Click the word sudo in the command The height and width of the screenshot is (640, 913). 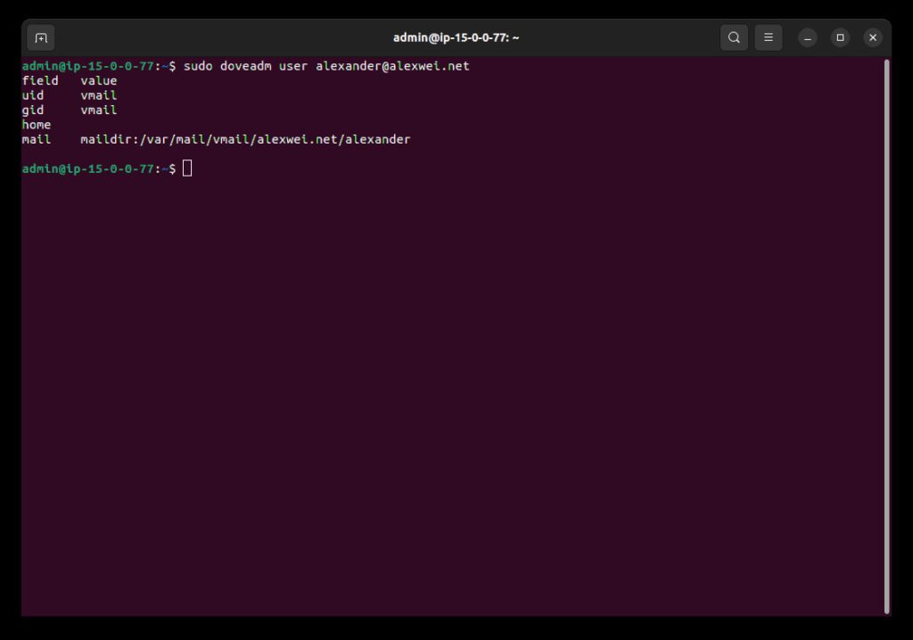[197, 66]
